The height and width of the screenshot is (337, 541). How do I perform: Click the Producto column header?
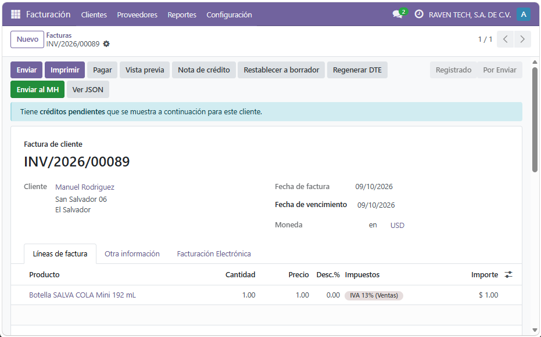coord(44,275)
